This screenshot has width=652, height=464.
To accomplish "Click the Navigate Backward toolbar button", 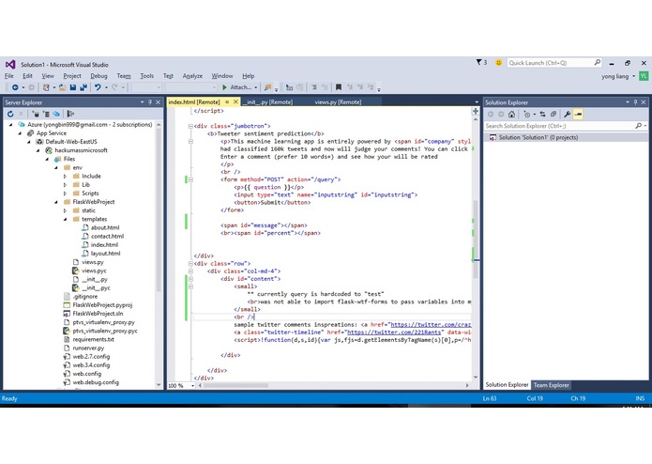I will click(15, 87).
